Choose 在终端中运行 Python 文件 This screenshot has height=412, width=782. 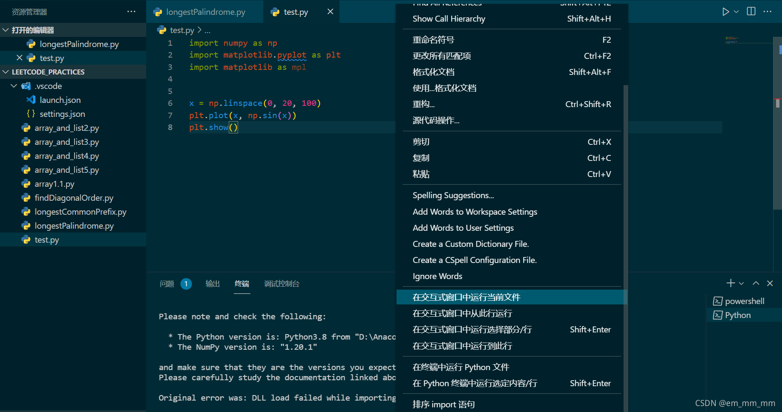click(x=512, y=367)
